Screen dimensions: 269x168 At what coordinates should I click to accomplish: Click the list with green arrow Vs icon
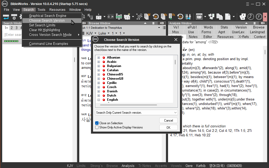[x=172, y=17]
